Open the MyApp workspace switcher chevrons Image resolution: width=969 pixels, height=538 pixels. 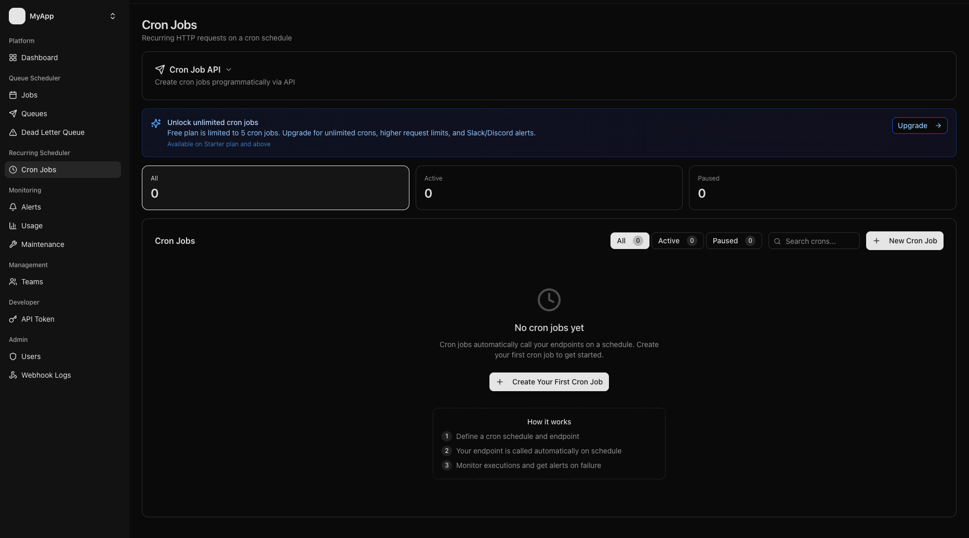(113, 16)
